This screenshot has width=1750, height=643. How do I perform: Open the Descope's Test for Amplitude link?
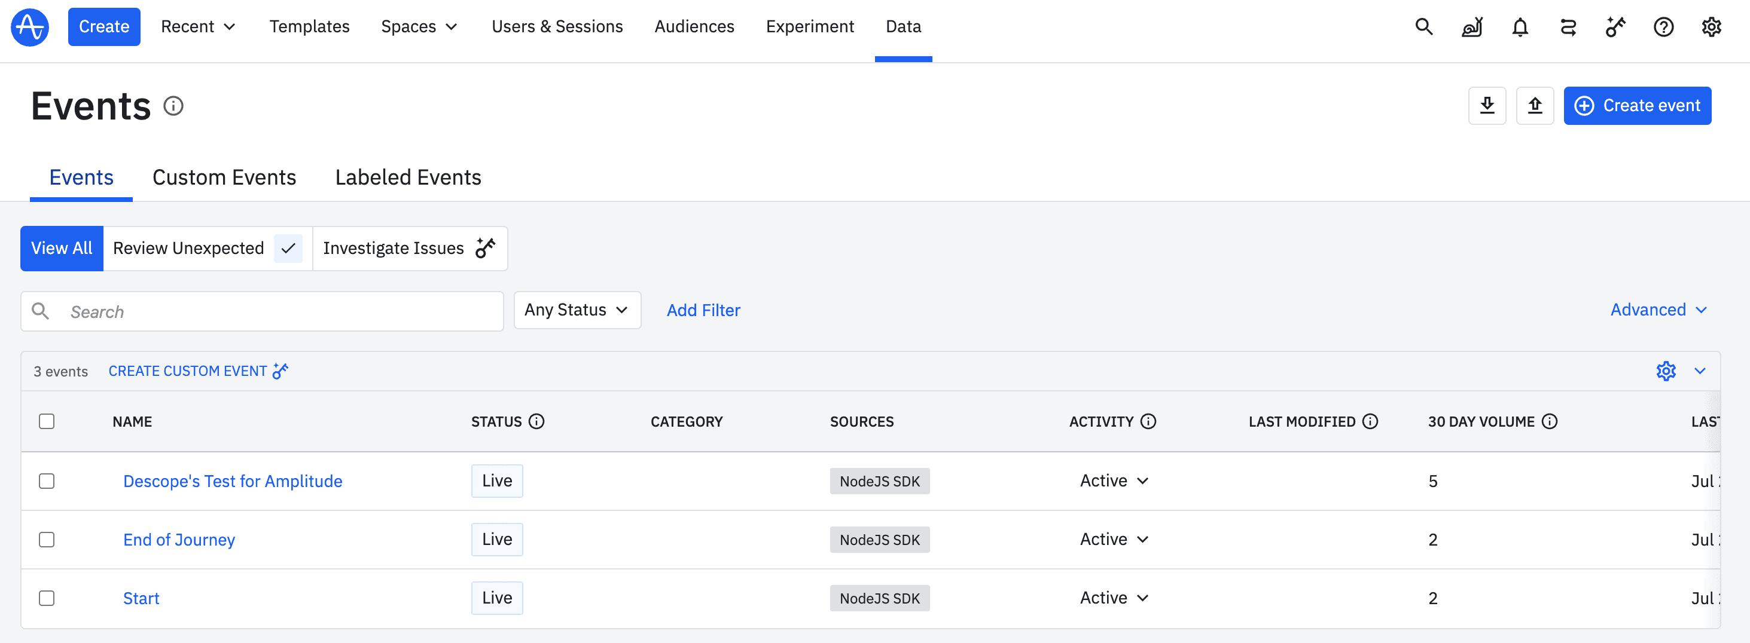click(x=232, y=482)
